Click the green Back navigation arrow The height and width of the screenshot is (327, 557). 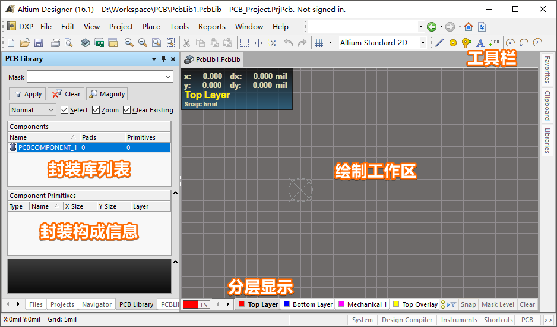[x=432, y=26]
